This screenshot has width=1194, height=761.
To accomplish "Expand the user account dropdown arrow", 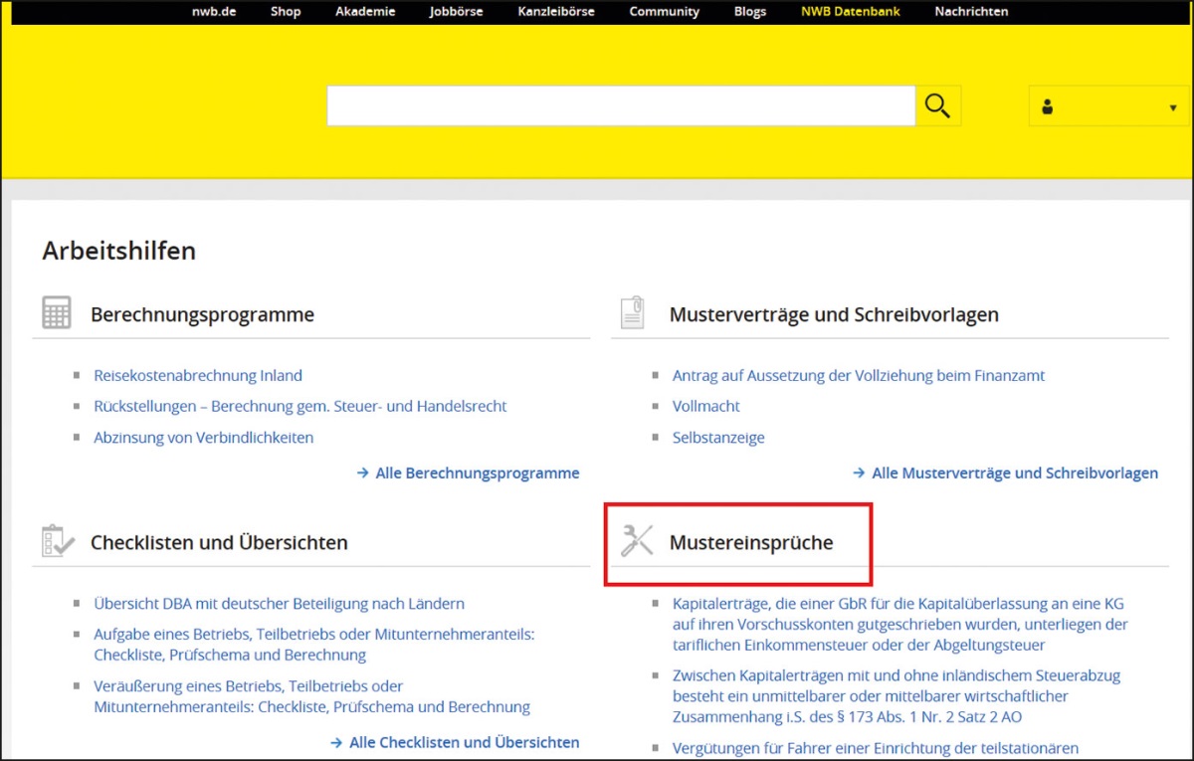I will coord(1173,107).
